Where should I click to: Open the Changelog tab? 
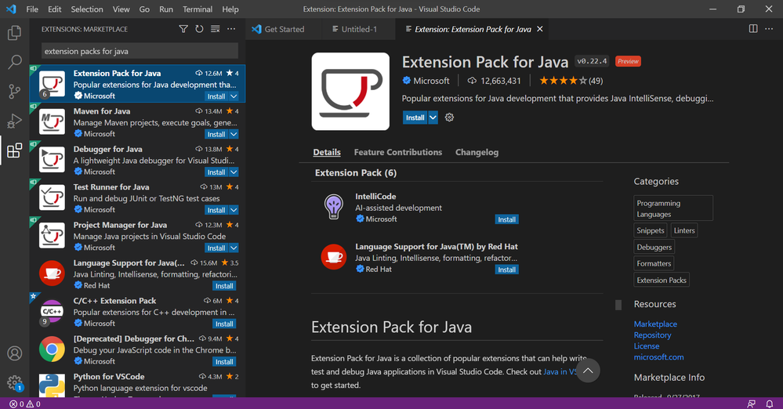coord(477,152)
